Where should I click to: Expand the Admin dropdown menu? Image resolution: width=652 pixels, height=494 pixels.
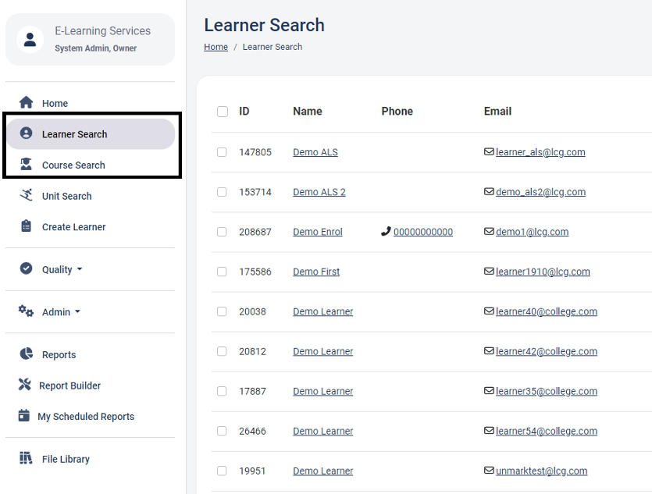pyautogui.click(x=61, y=312)
